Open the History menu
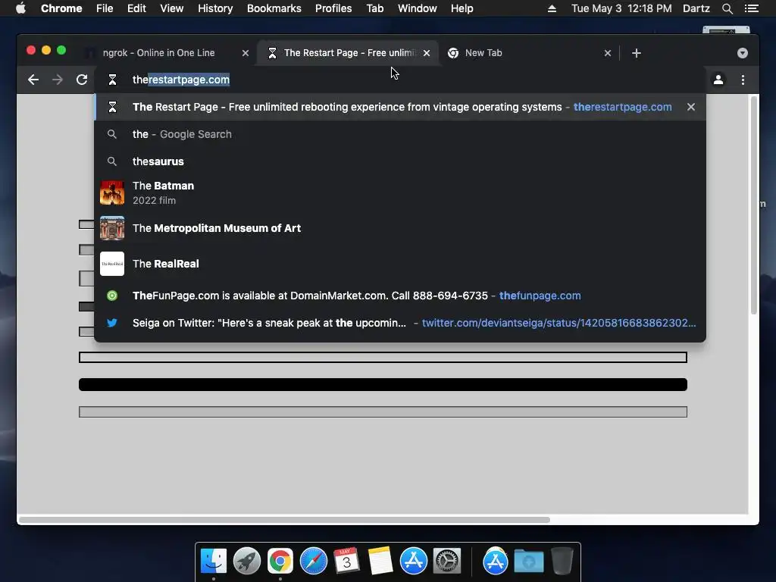 coord(215,8)
